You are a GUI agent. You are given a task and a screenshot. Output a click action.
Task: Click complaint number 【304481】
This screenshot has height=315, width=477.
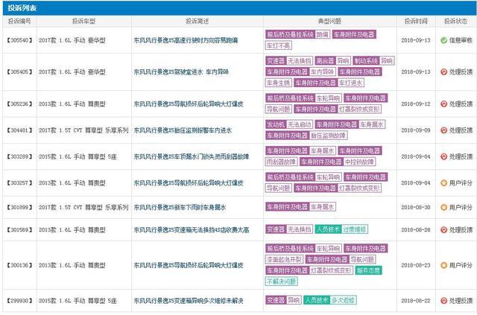(19, 130)
